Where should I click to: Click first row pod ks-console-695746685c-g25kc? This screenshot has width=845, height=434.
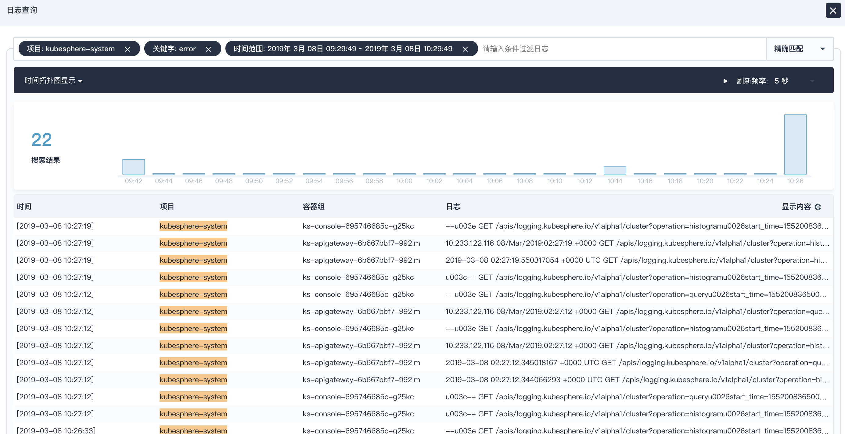tap(358, 226)
